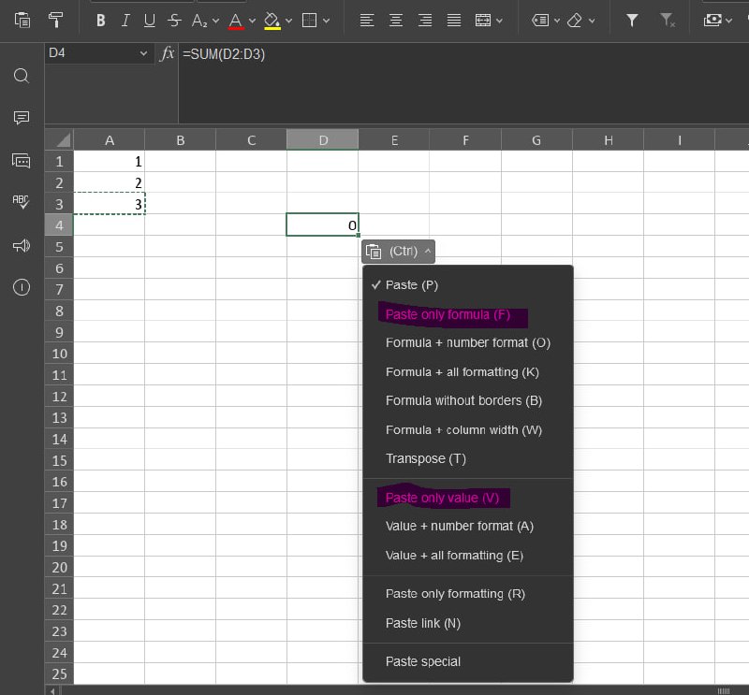Click cell A1 containing 1
The width and height of the screenshot is (749, 695).
(109, 161)
